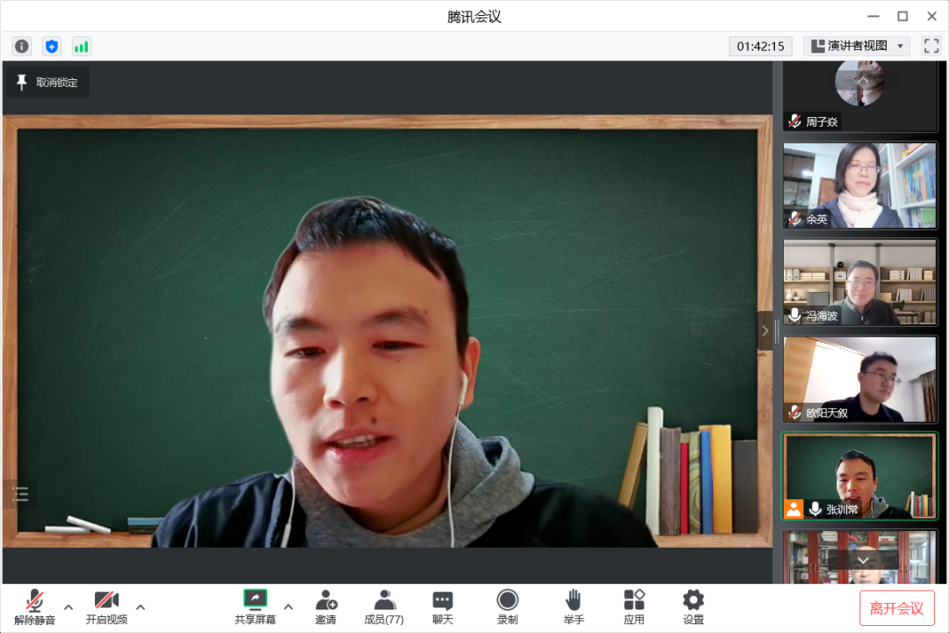The height and width of the screenshot is (633, 949).
Task: Collapse the participant video sidebar arrow
Action: (765, 331)
